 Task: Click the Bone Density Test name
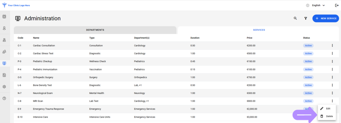(42, 85)
